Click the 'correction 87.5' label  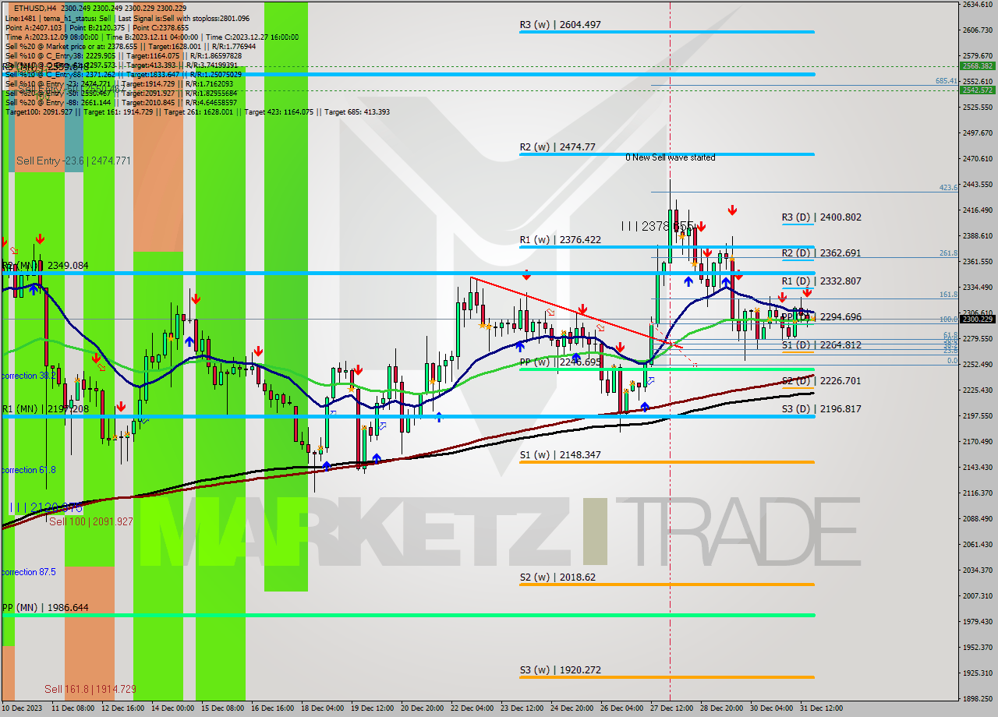(x=28, y=572)
